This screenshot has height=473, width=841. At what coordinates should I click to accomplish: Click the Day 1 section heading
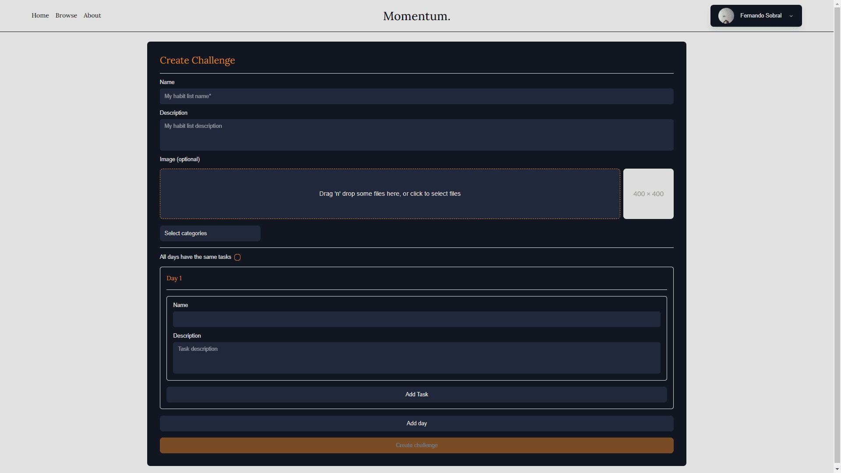tap(174, 279)
